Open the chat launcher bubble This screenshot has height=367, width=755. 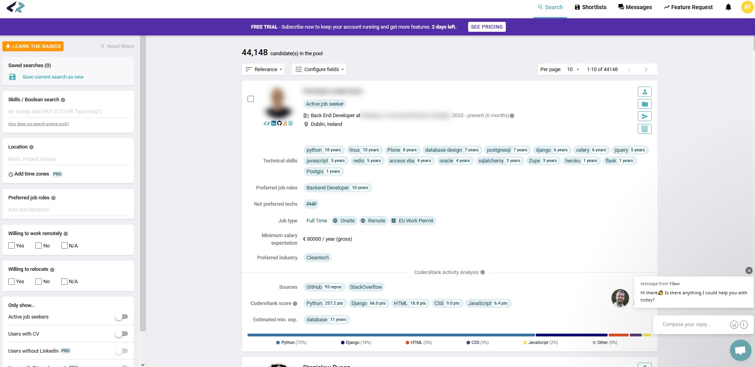pyautogui.click(x=740, y=350)
